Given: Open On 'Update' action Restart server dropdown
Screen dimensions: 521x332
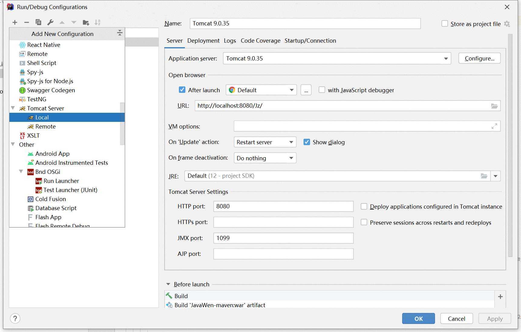Looking at the screenshot, I should 265,142.
